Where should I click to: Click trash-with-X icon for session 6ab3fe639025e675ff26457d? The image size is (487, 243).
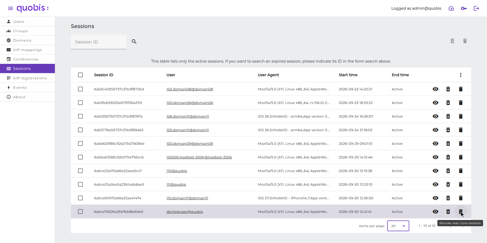point(448,103)
